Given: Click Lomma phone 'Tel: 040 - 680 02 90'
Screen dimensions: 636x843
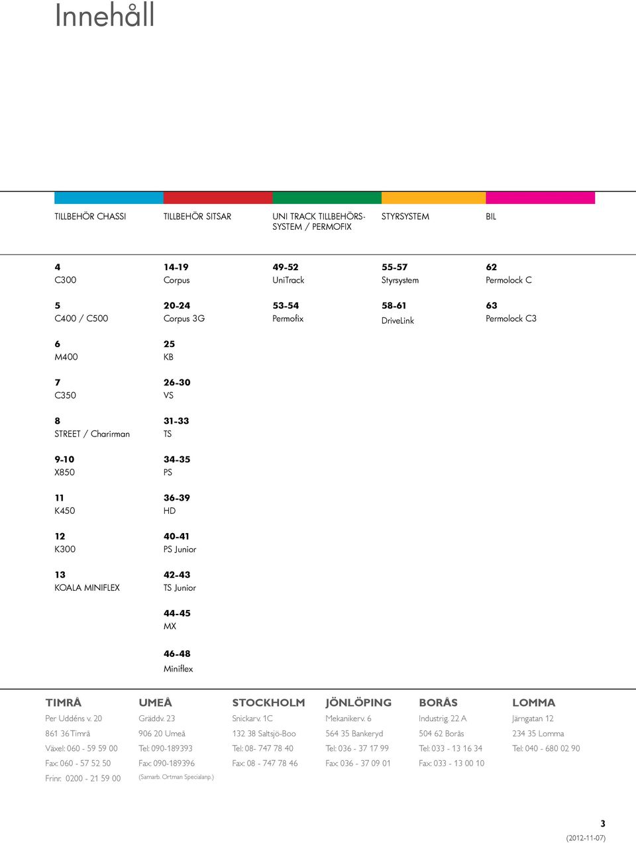Looking at the screenshot, I should pos(546,748).
